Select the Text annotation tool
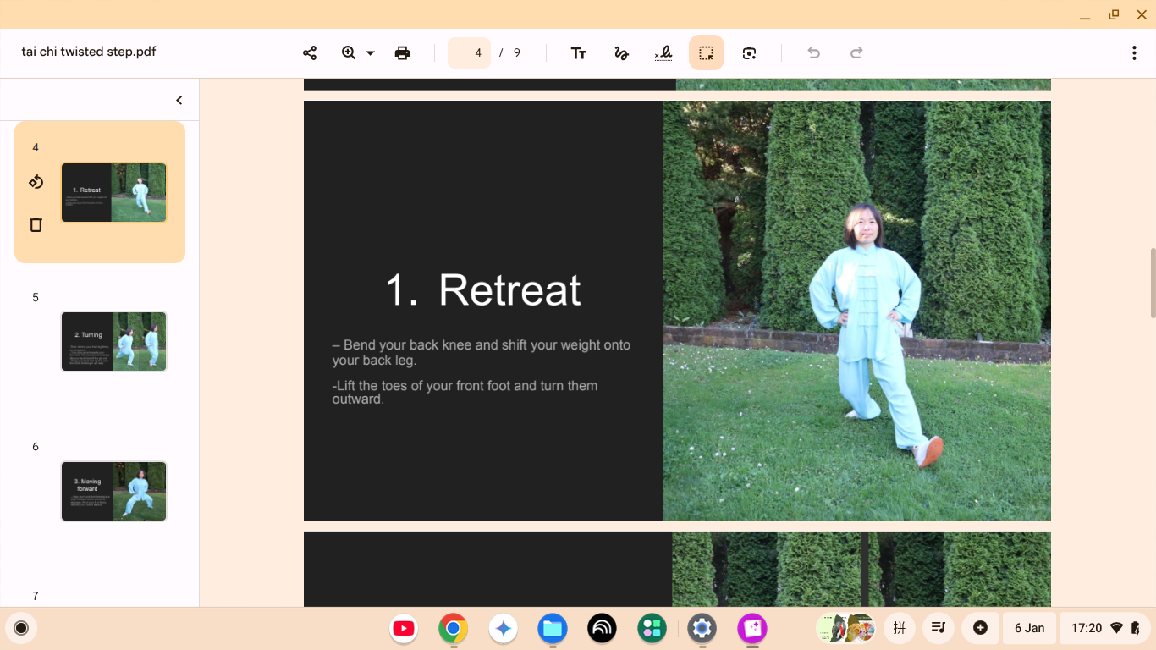This screenshot has height=650, width=1156. tap(579, 52)
